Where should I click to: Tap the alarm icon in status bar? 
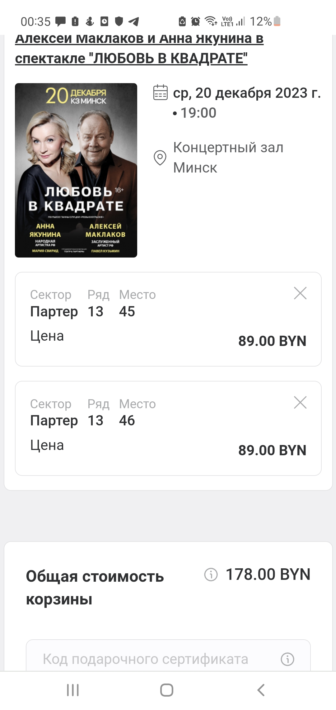click(195, 21)
